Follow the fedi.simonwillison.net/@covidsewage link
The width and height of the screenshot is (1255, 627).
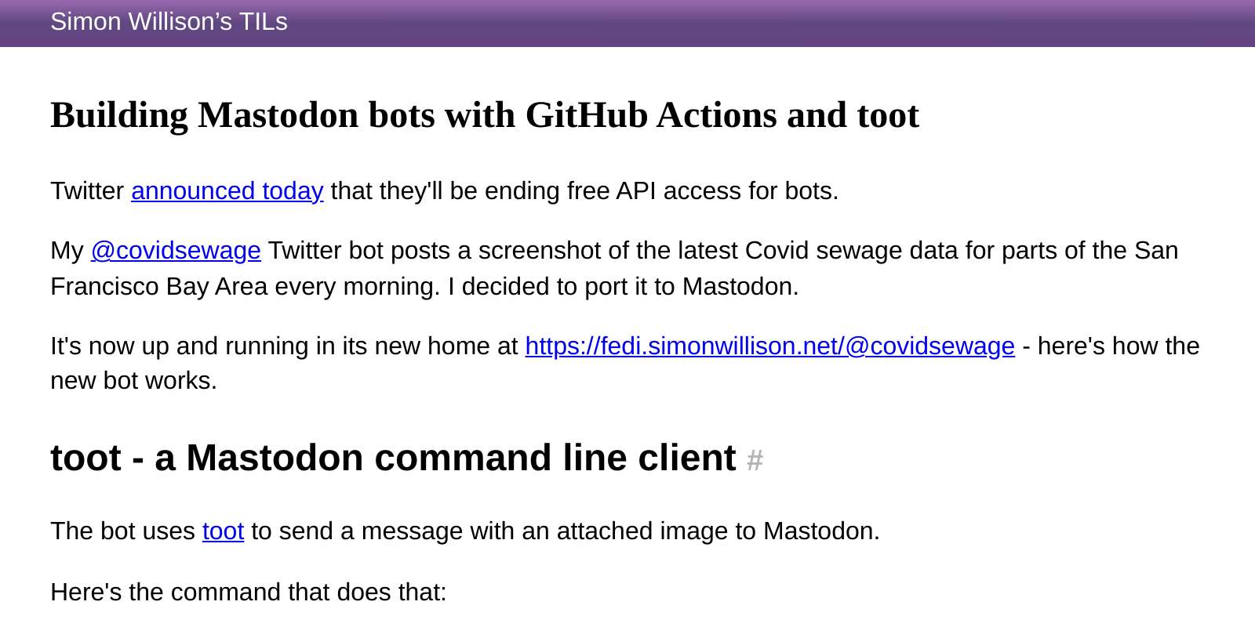(769, 346)
